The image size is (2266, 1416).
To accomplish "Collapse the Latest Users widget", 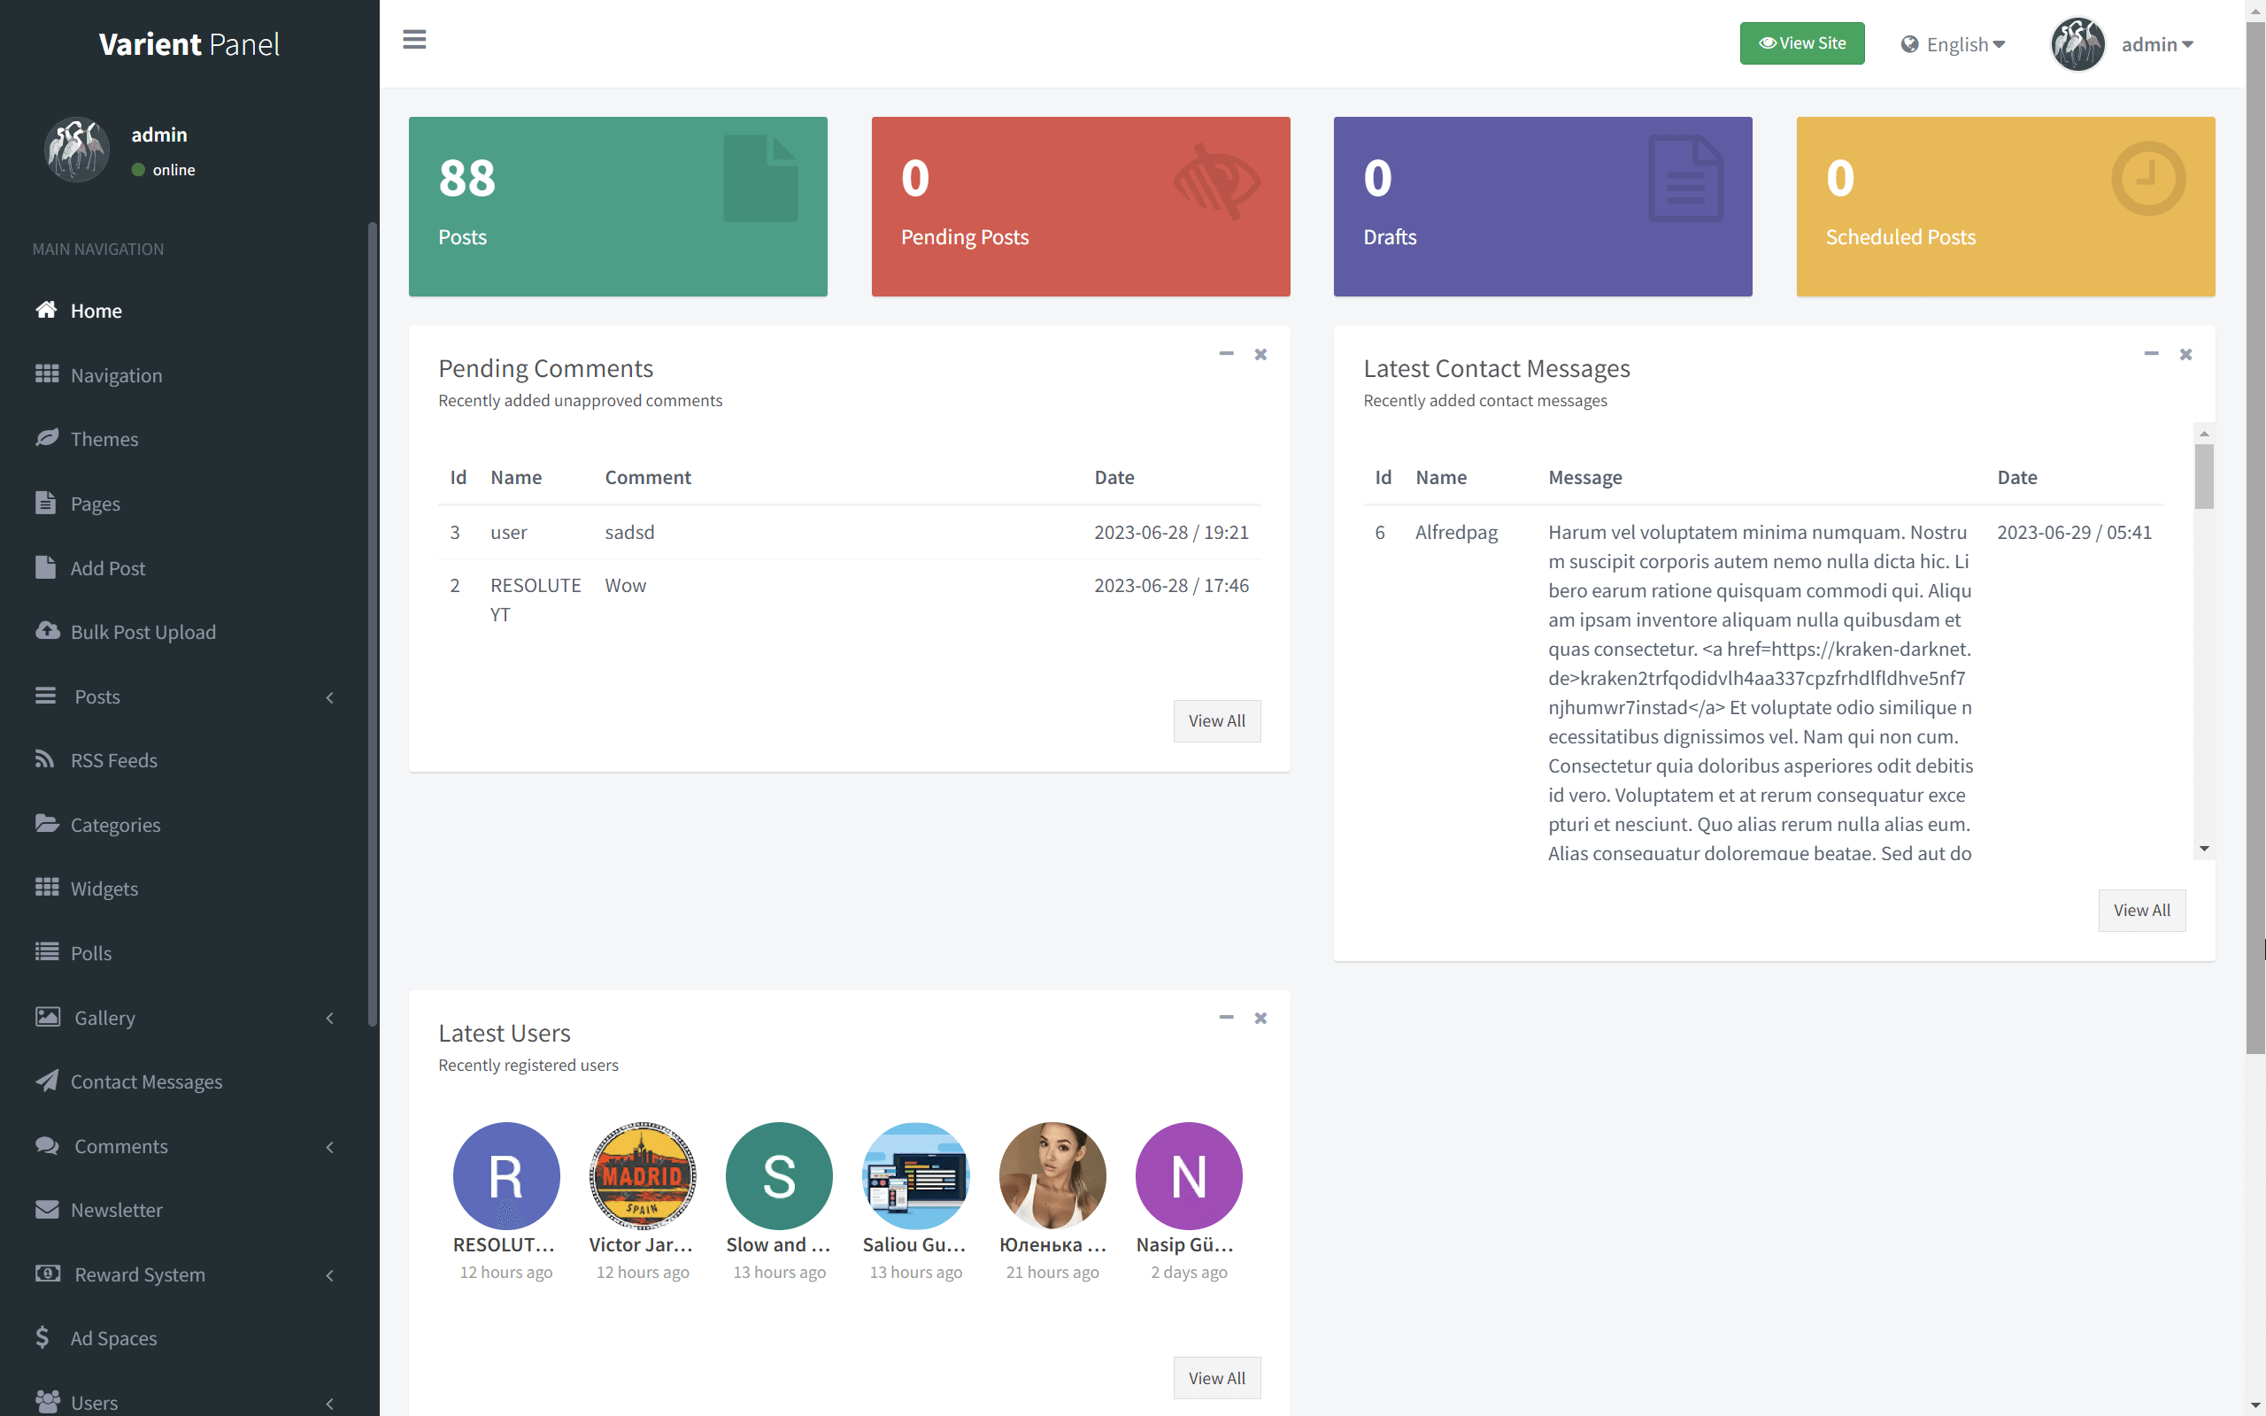I will pos(1226,1018).
